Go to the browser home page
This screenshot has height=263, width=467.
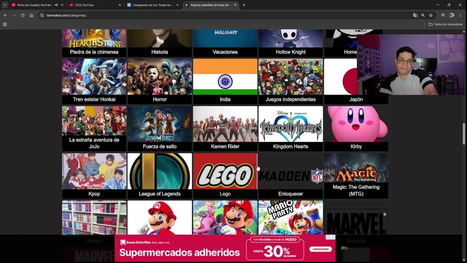click(31, 15)
